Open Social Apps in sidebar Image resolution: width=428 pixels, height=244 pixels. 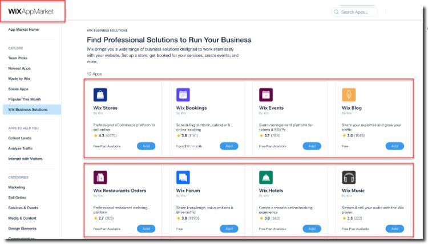click(x=18, y=89)
